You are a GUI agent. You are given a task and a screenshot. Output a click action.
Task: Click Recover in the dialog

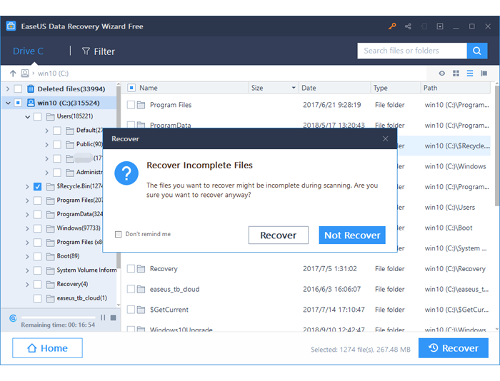[279, 235]
